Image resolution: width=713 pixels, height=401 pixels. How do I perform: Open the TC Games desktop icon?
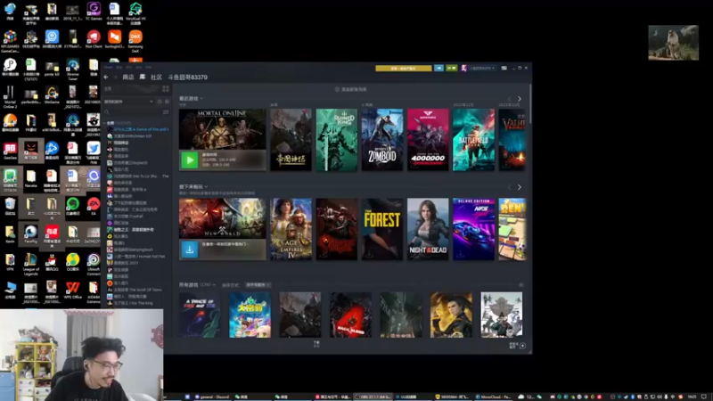click(94, 12)
